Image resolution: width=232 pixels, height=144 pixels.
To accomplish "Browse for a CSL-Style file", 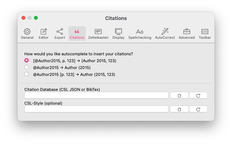I will [179, 109].
